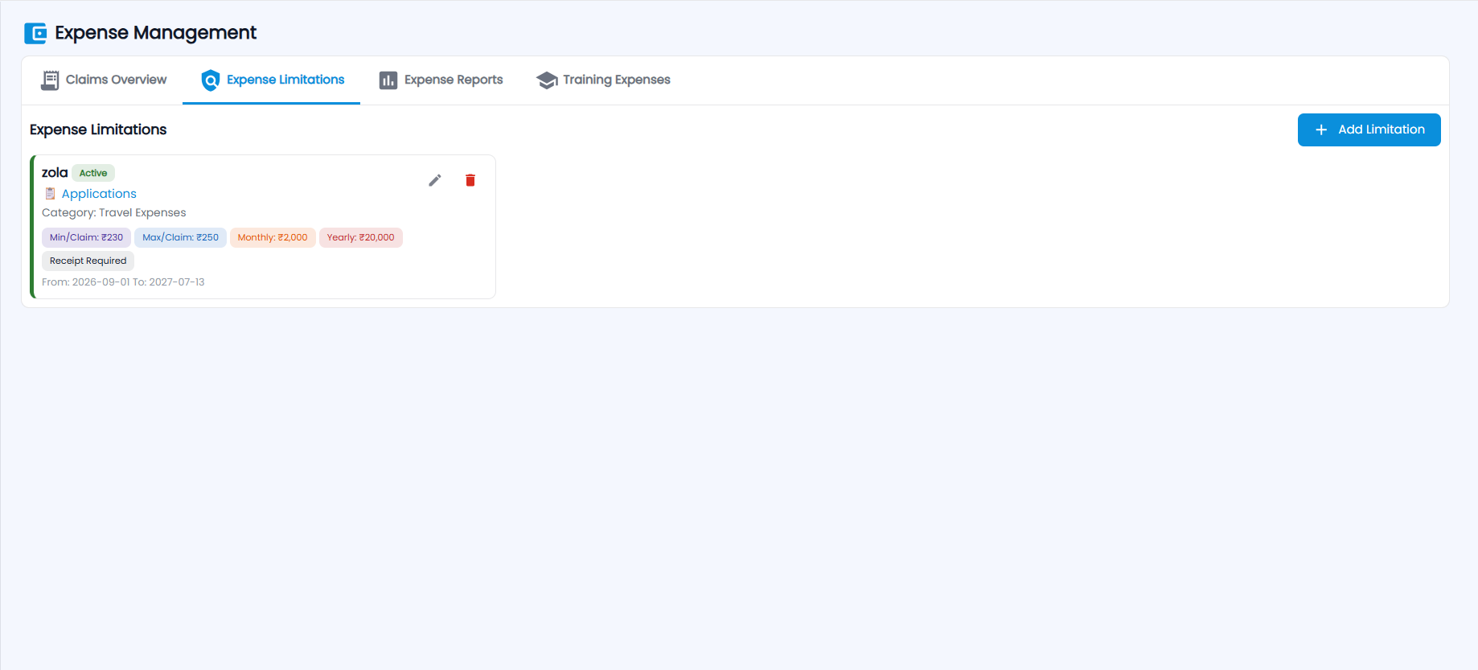This screenshot has height=670, width=1478.
Task: Edit the zola limitation with pencil icon
Action: pyautogui.click(x=435, y=180)
